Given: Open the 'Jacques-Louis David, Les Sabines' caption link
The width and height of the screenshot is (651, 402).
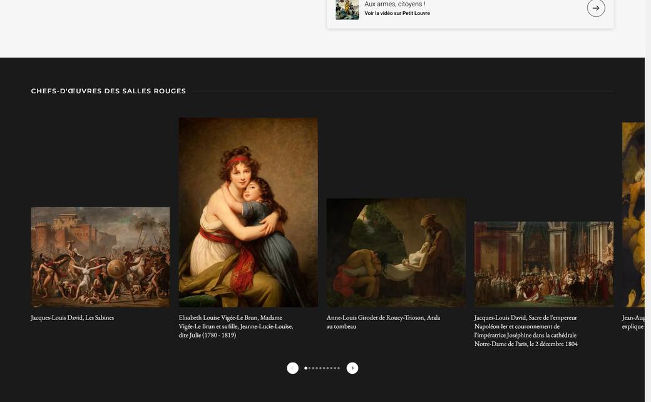Looking at the screenshot, I should [72, 317].
